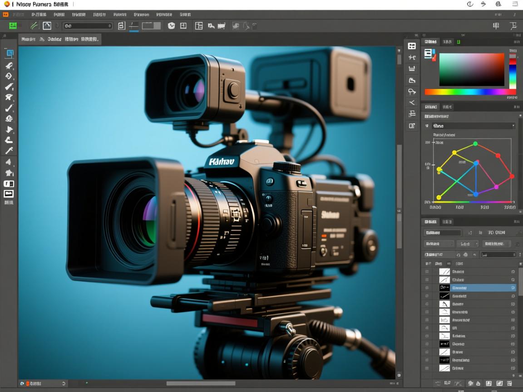Open the dropdown field in the top options bar
The width and height of the screenshot is (523, 392).
[x=88, y=26]
